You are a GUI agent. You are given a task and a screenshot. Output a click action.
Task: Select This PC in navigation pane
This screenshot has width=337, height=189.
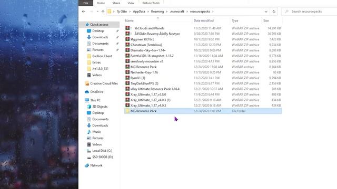(95, 100)
